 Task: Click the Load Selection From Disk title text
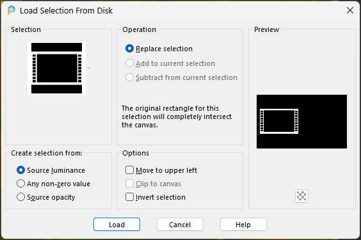point(66,11)
